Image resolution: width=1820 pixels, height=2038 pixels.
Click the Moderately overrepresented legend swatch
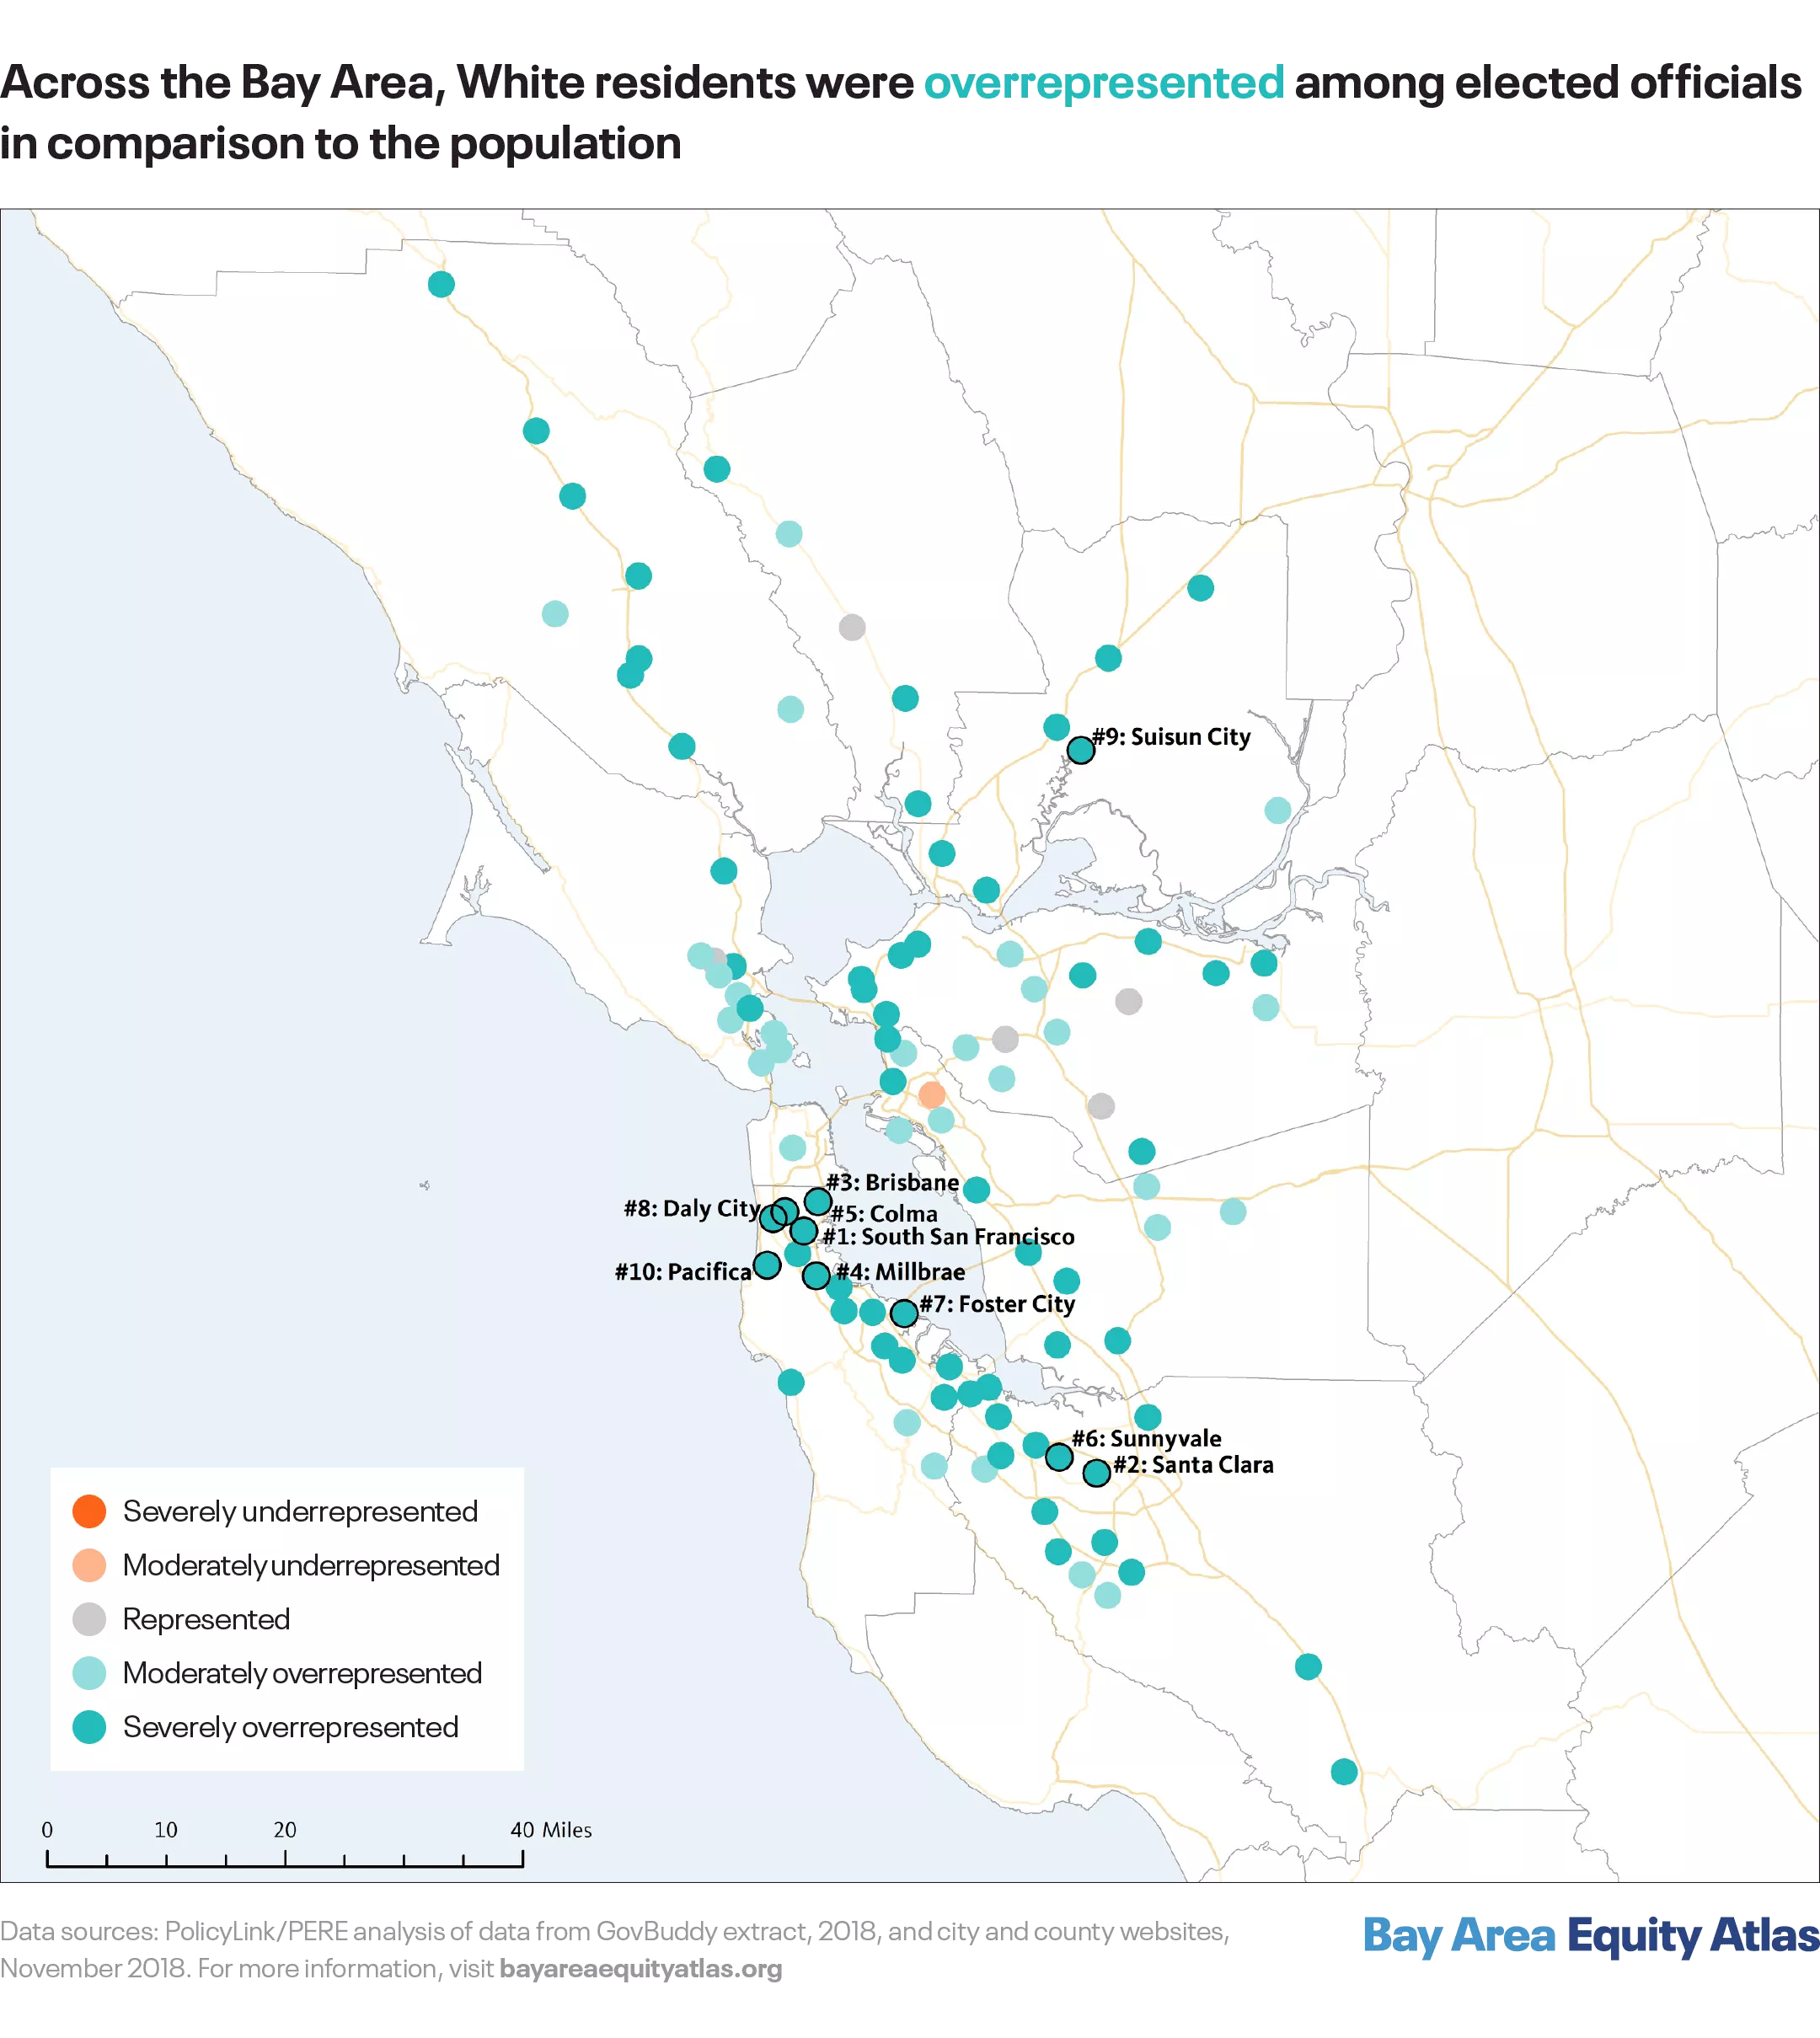click(90, 1673)
